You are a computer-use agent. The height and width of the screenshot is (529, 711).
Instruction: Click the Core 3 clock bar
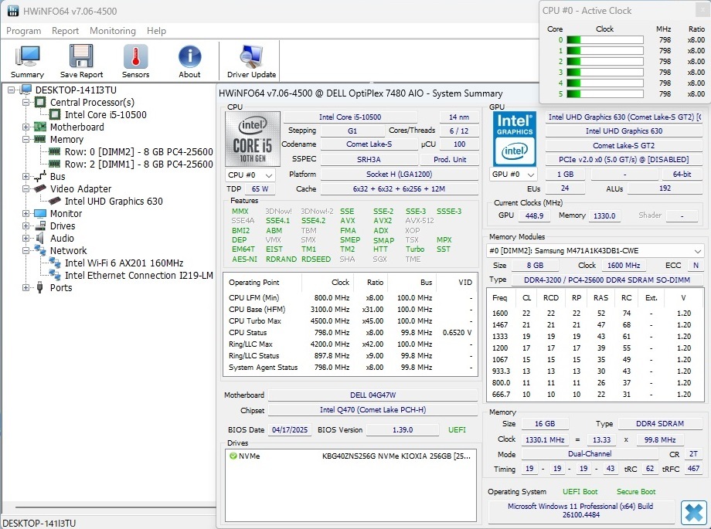(605, 72)
